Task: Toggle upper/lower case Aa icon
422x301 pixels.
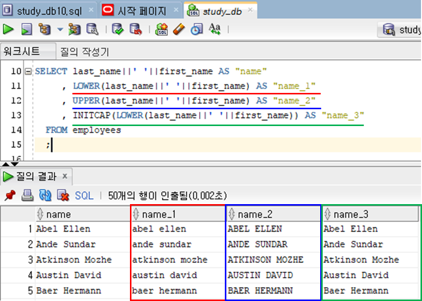Action: point(214,29)
